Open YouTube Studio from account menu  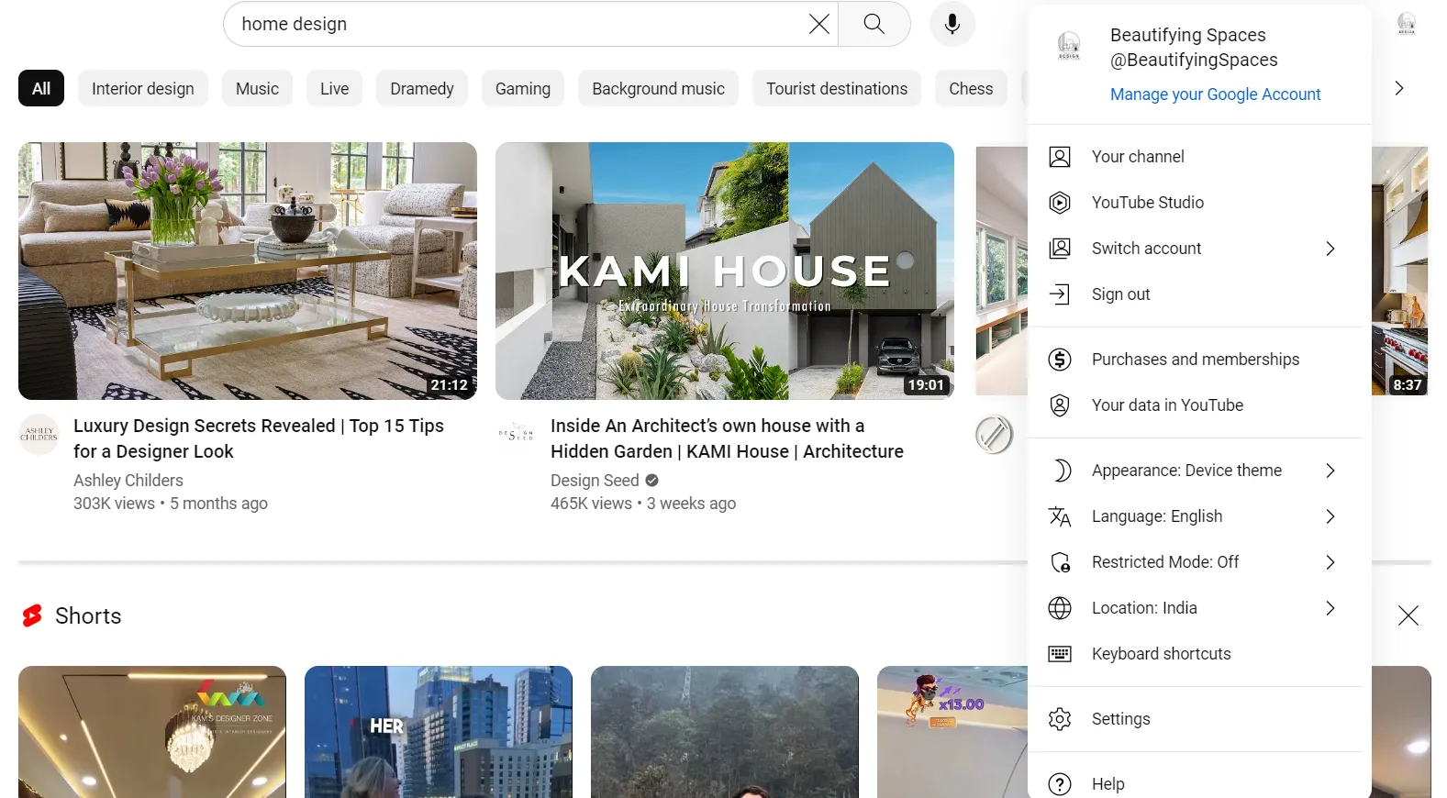tap(1147, 203)
